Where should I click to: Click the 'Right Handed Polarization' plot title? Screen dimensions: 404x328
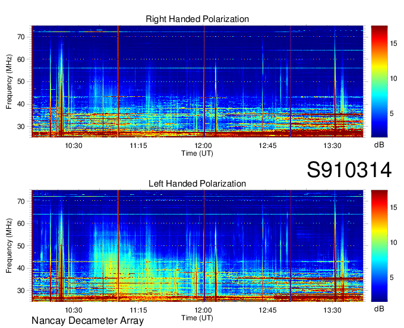197,19
